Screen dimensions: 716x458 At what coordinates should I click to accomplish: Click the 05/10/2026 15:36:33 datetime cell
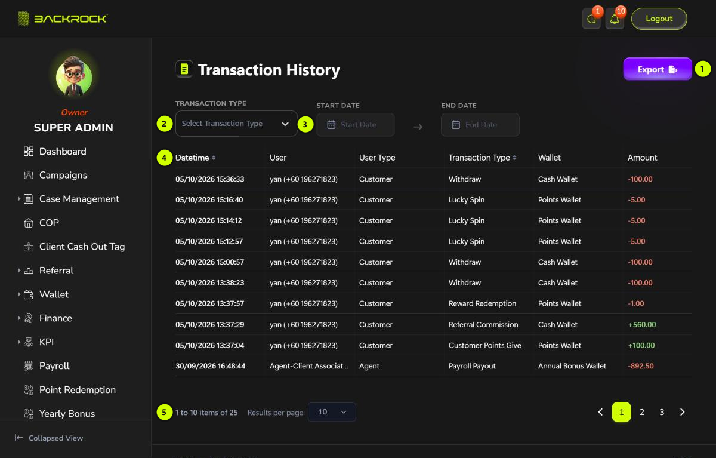click(210, 179)
